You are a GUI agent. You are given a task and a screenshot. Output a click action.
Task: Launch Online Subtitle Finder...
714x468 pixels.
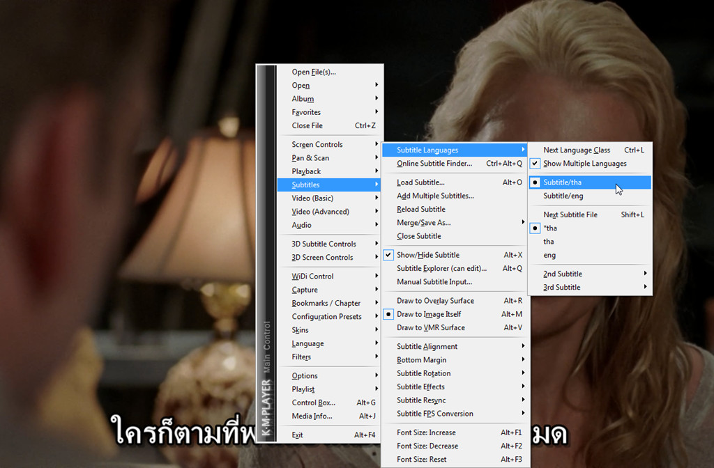(454, 164)
